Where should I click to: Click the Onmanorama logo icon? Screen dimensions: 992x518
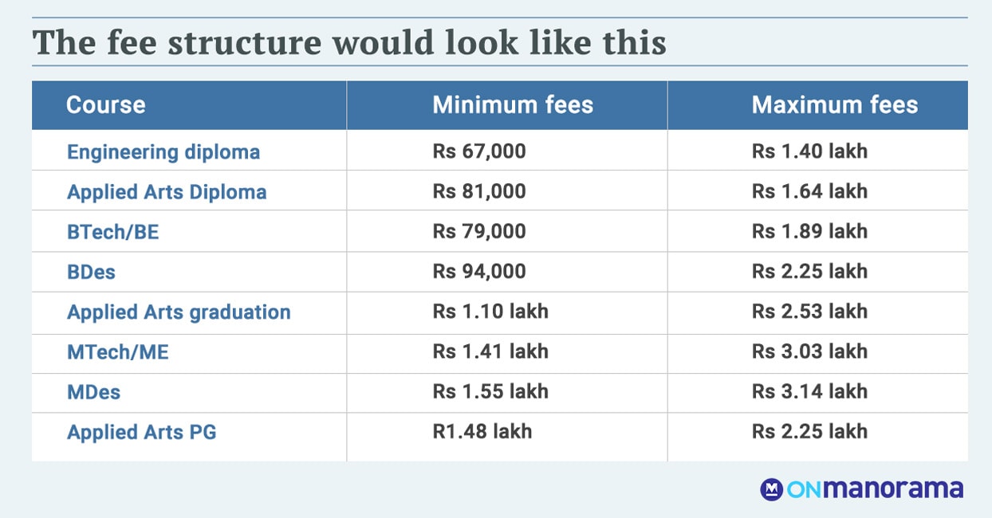(x=772, y=489)
